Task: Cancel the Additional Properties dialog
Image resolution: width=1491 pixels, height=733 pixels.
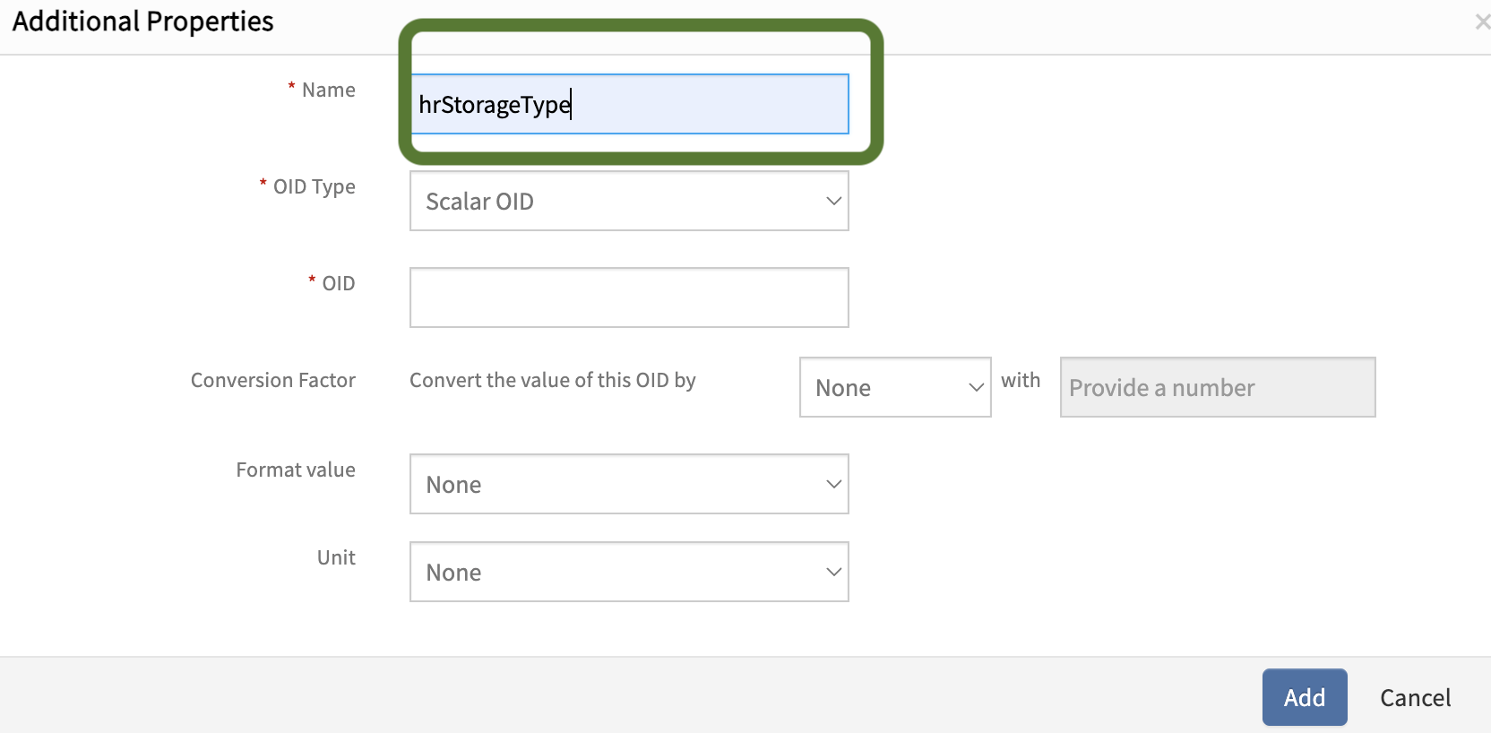Action: click(1415, 697)
